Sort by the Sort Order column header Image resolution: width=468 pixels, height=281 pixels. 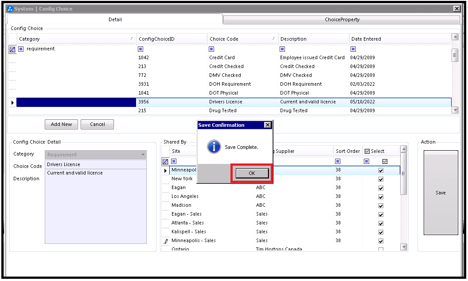click(x=348, y=151)
